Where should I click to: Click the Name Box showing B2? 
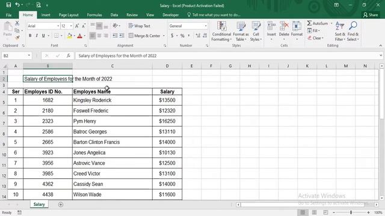coord(17,56)
